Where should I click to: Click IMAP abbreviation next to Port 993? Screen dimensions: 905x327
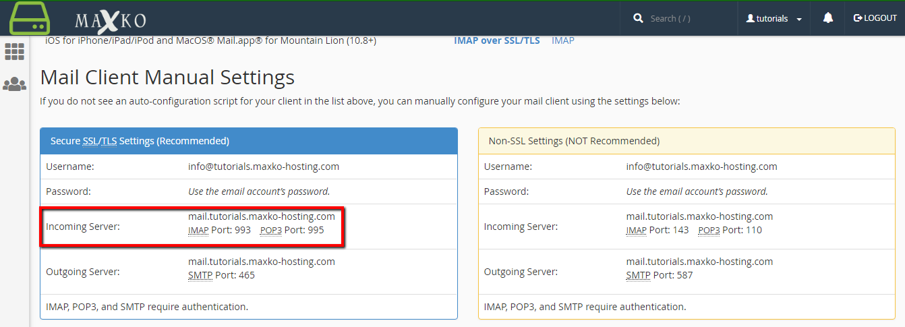[x=199, y=231]
